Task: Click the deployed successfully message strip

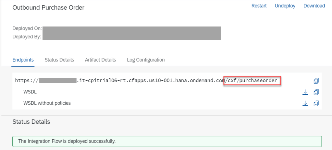Action: coord(167,141)
